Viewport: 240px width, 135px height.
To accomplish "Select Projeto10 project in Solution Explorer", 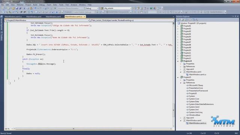I will [x=187, y=50].
